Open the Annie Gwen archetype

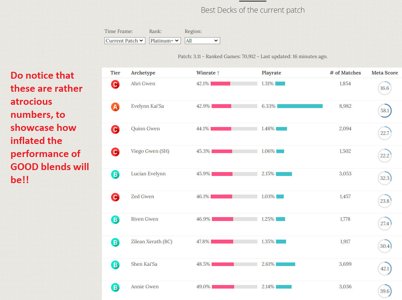coord(145,287)
